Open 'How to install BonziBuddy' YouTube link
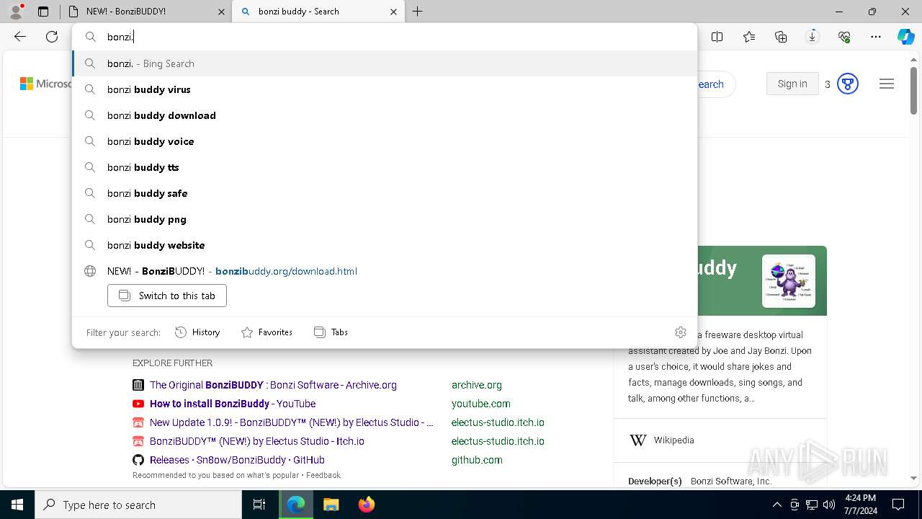Image resolution: width=922 pixels, height=519 pixels. (233, 404)
